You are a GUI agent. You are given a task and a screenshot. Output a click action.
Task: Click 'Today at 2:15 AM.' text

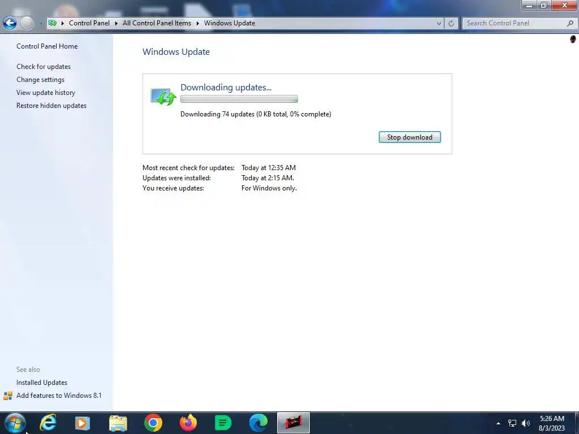pos(267,178)
